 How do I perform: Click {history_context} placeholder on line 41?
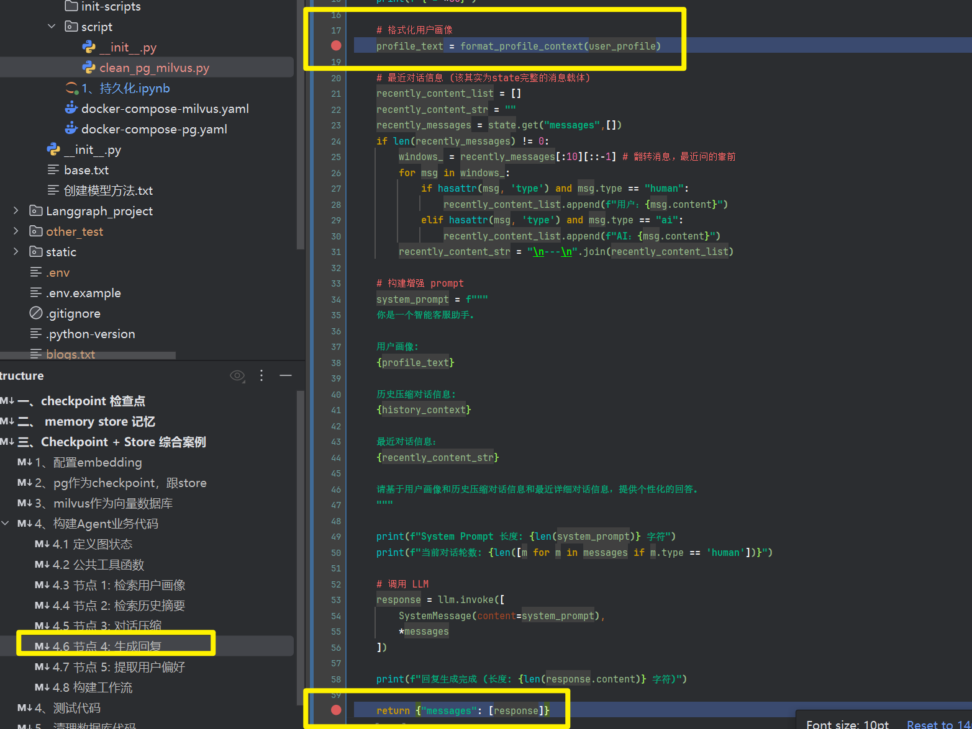(424, 410)
